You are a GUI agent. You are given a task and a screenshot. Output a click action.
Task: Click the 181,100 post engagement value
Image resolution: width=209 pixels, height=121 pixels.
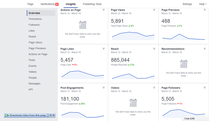tap(70, 99)
